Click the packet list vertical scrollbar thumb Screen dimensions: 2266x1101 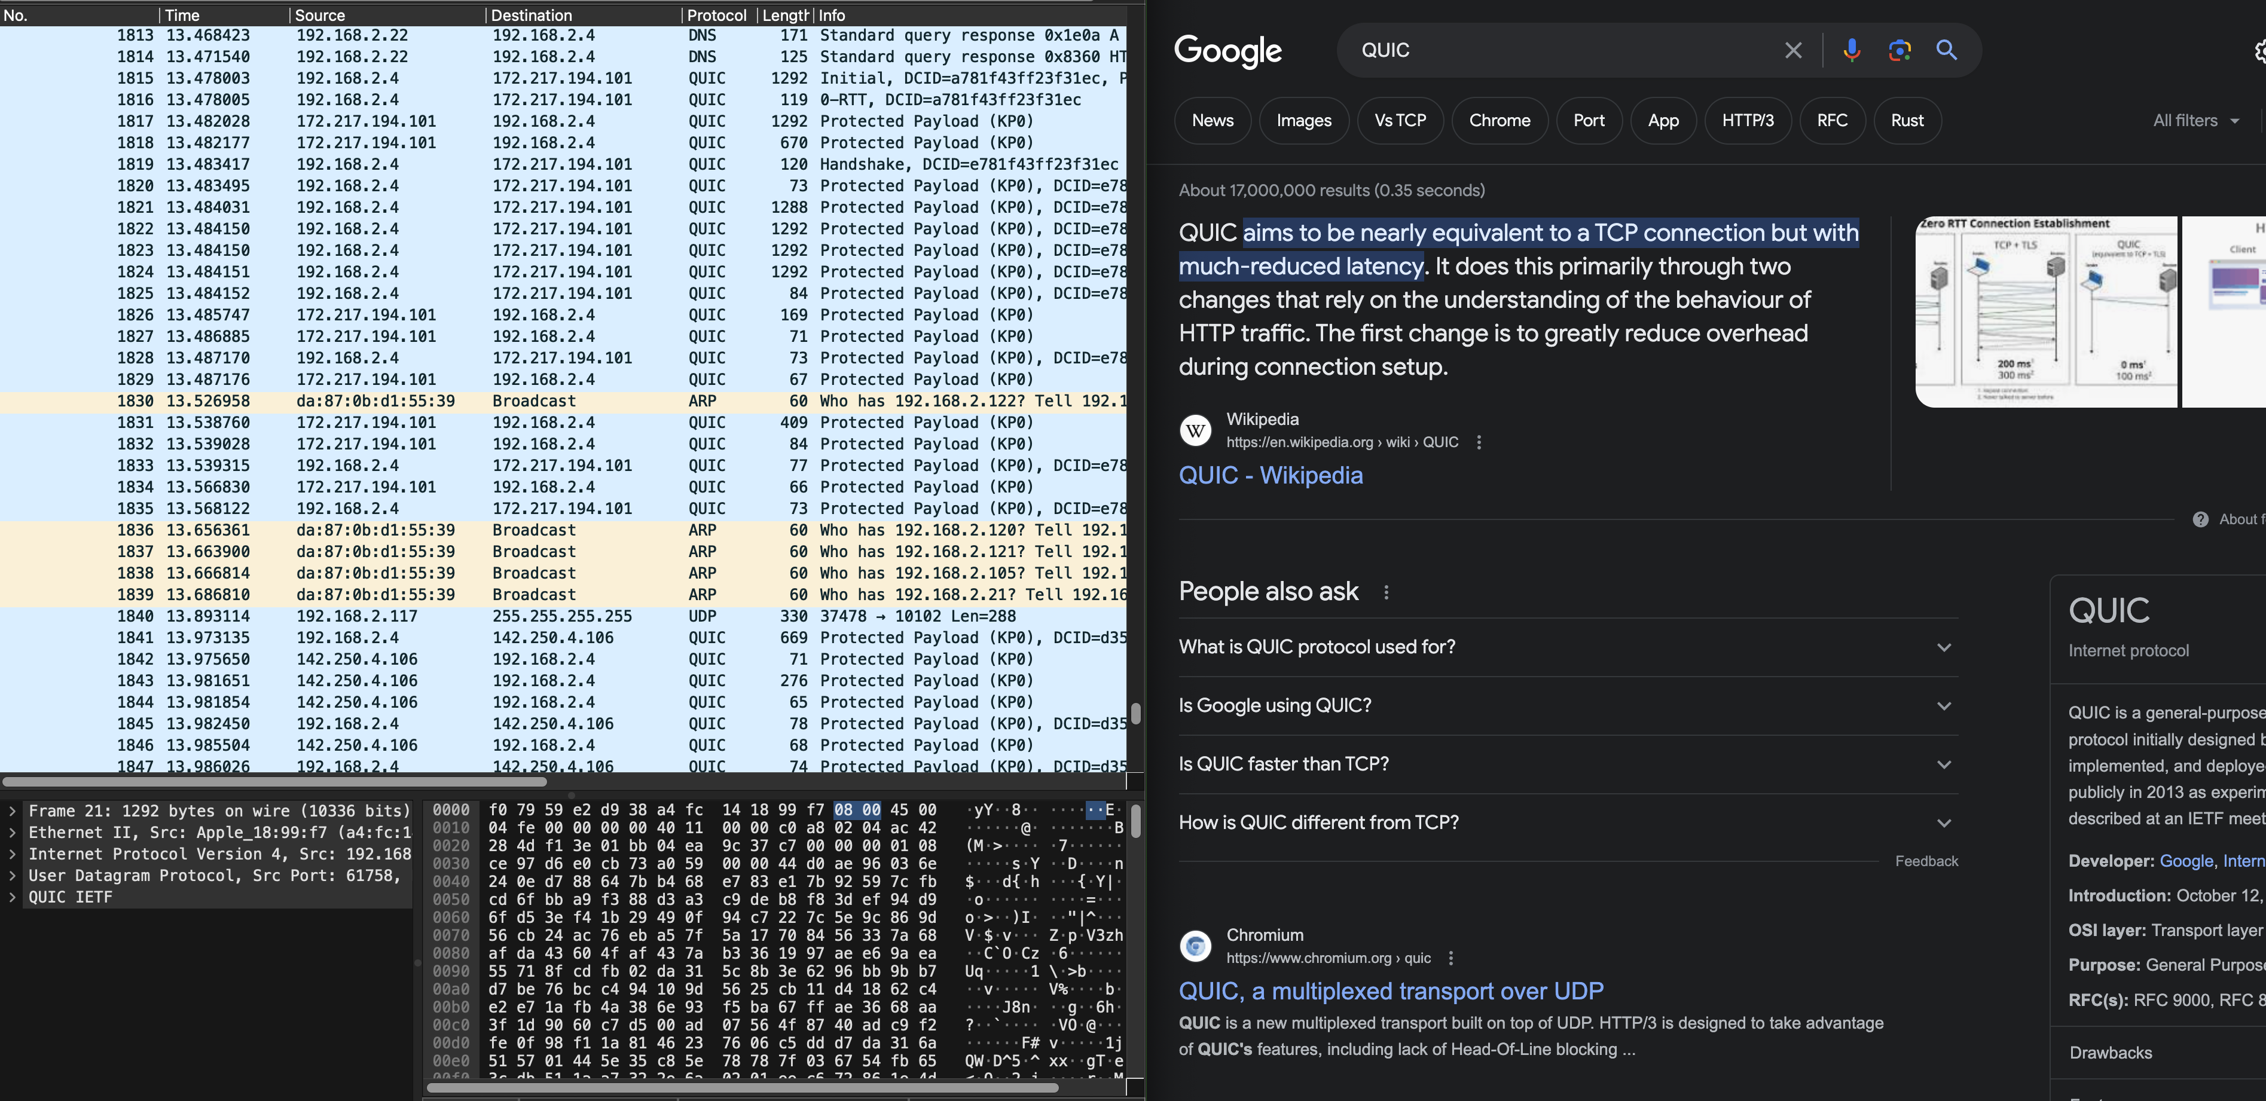(1135, 713)
